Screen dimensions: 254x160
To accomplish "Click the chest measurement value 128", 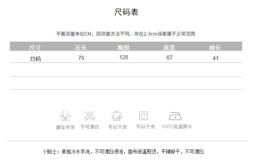I will [x=124, y=57].
